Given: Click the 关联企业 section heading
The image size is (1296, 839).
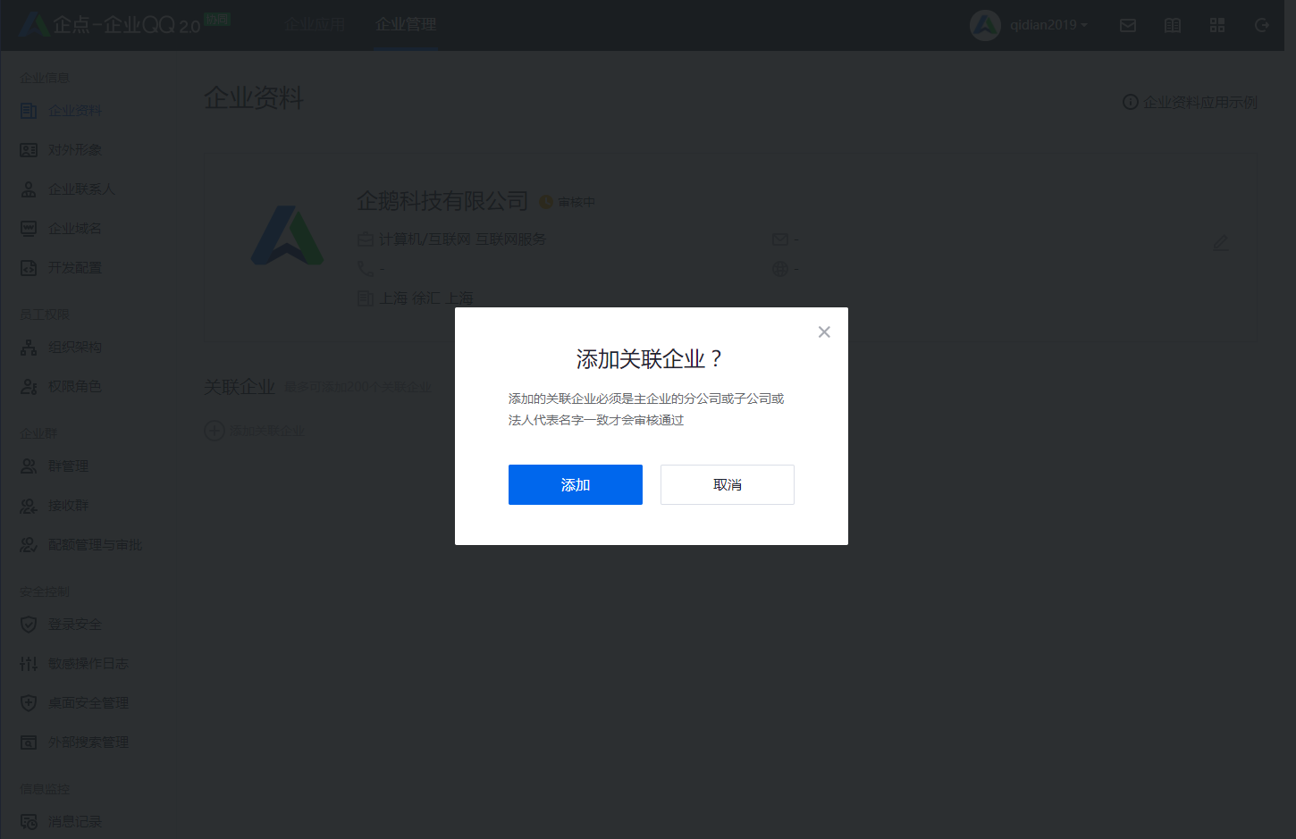Looking at the screenshot, I should [240, 387].
